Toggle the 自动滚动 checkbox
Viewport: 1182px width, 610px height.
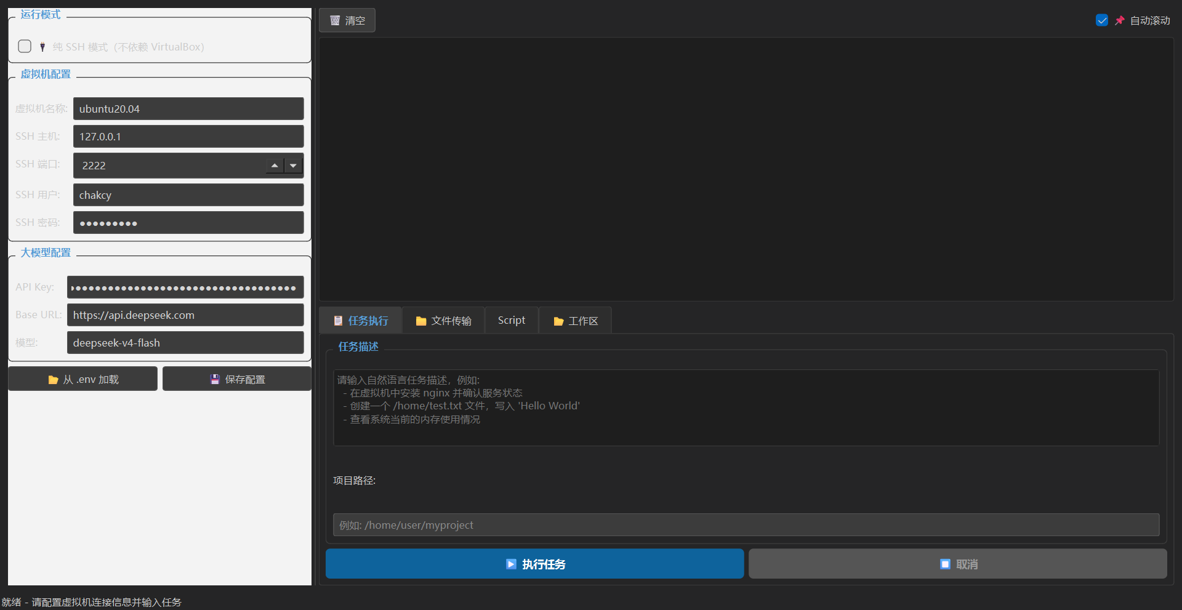[x=1102, y=20]
